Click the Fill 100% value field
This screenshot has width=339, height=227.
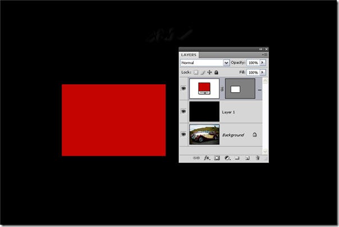(253, 72)
